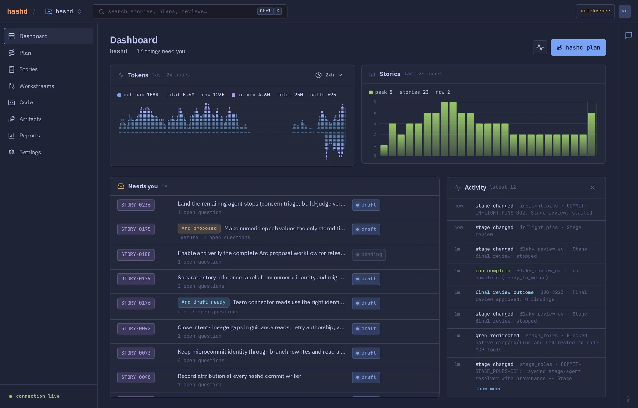Click the grep redirected activity entry

[x=526, y=343]
